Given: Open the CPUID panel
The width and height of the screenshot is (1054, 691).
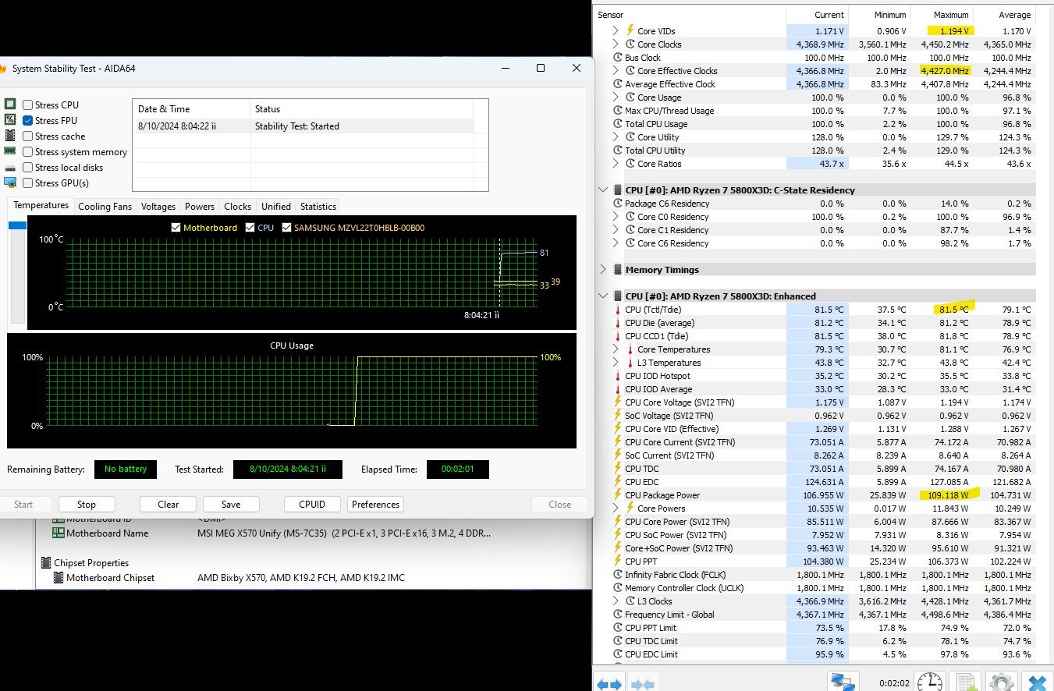Looking at the screenshot, I should [312, 505].
